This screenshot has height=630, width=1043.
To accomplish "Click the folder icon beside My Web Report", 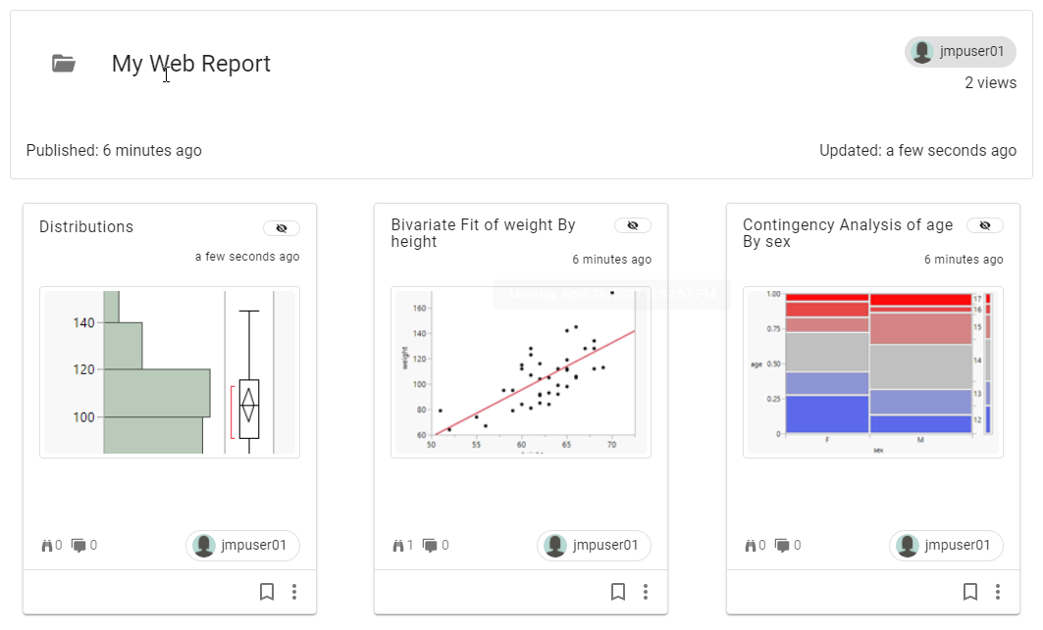I will tap(63, 62).
